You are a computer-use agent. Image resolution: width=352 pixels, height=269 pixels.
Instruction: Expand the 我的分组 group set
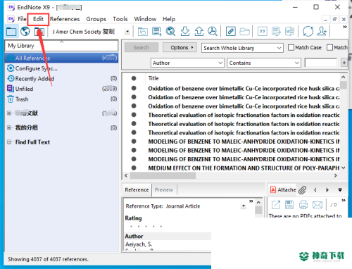tap(9, 127)
